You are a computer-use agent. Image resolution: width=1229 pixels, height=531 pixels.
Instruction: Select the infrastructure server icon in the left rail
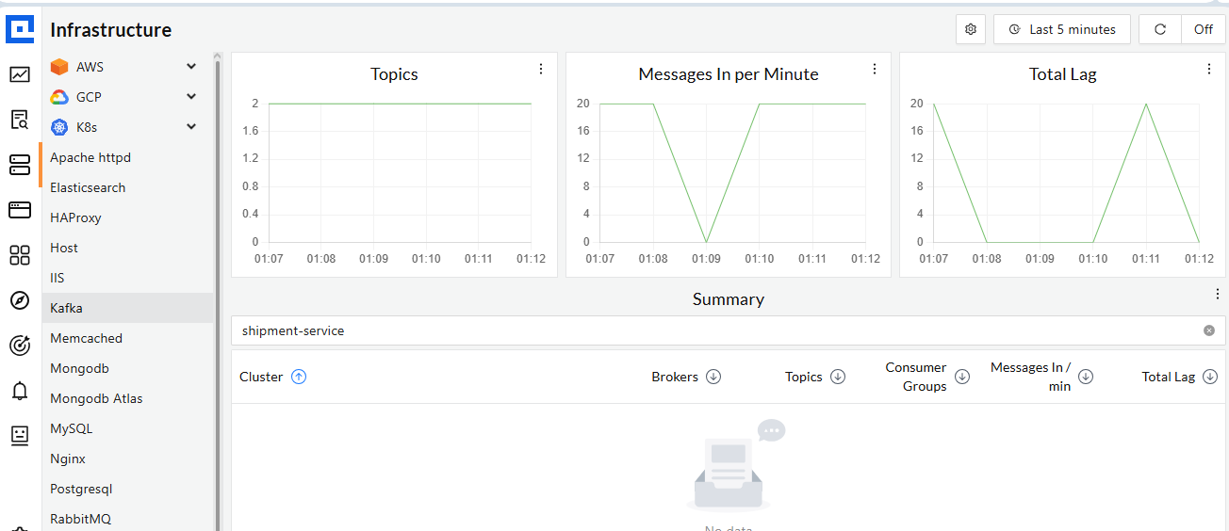(20, 165)
